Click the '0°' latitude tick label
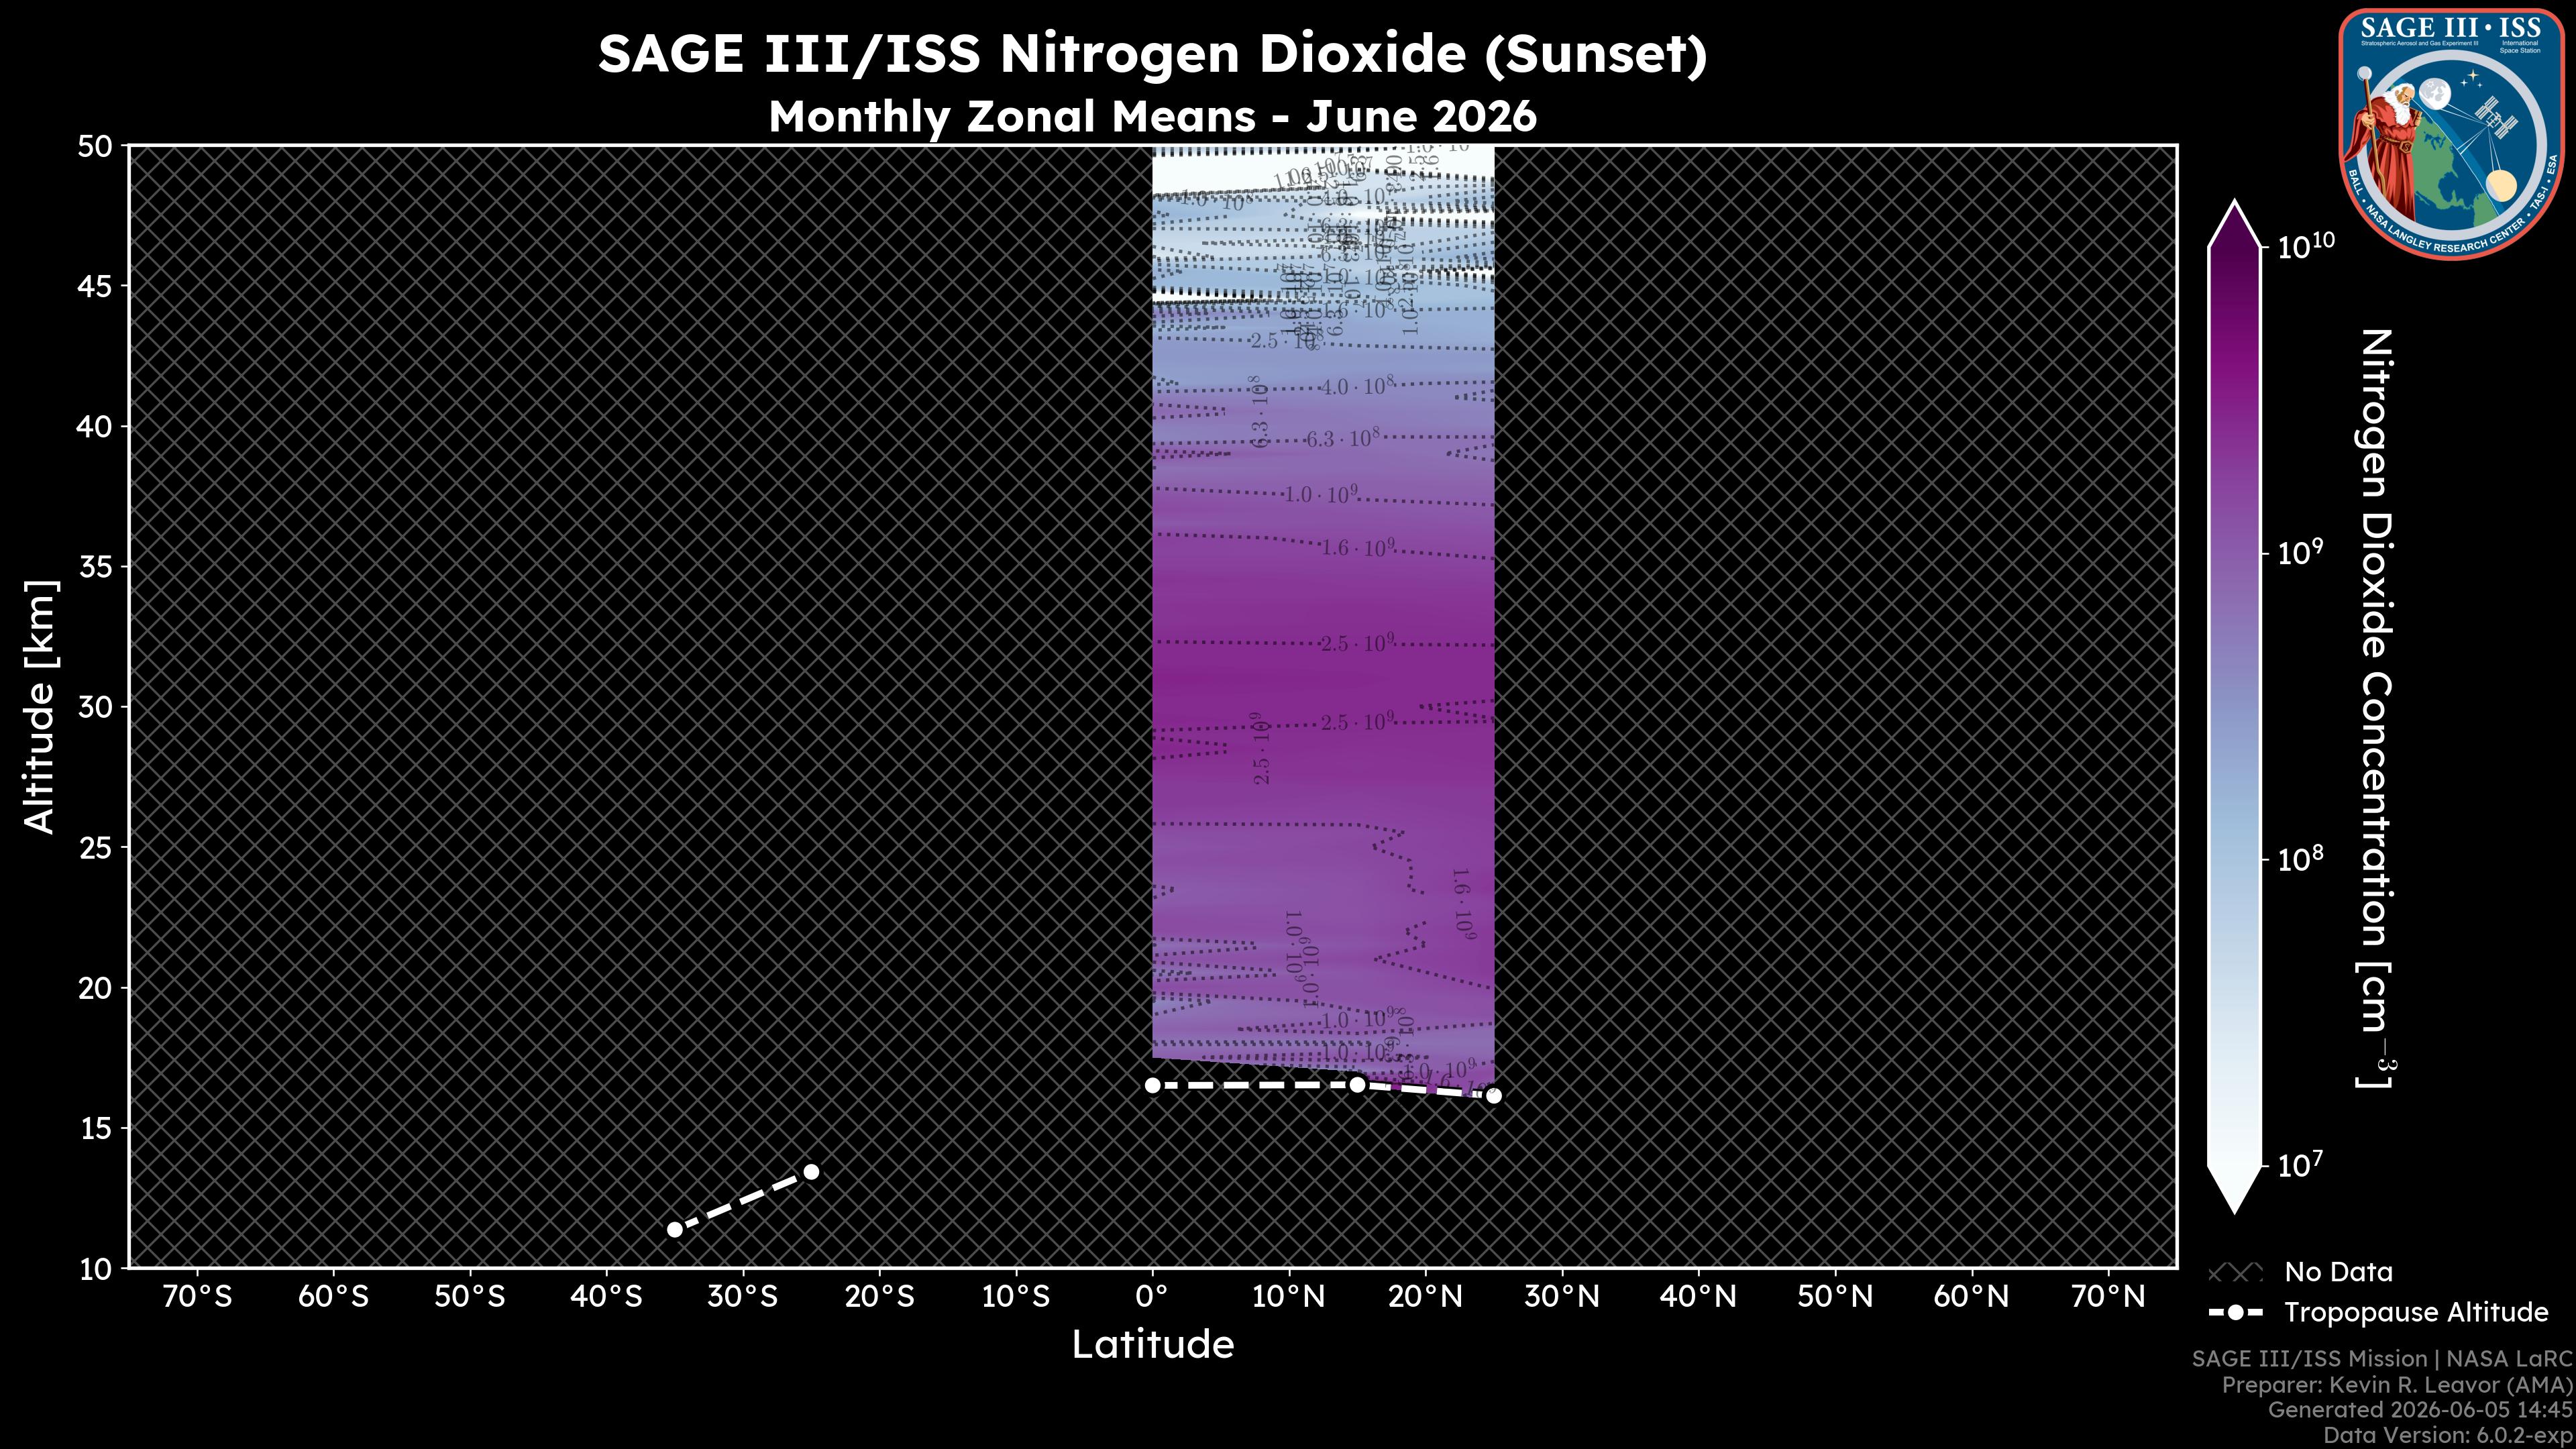The image size is (2576, 1449). (x=1152, y=1297)
